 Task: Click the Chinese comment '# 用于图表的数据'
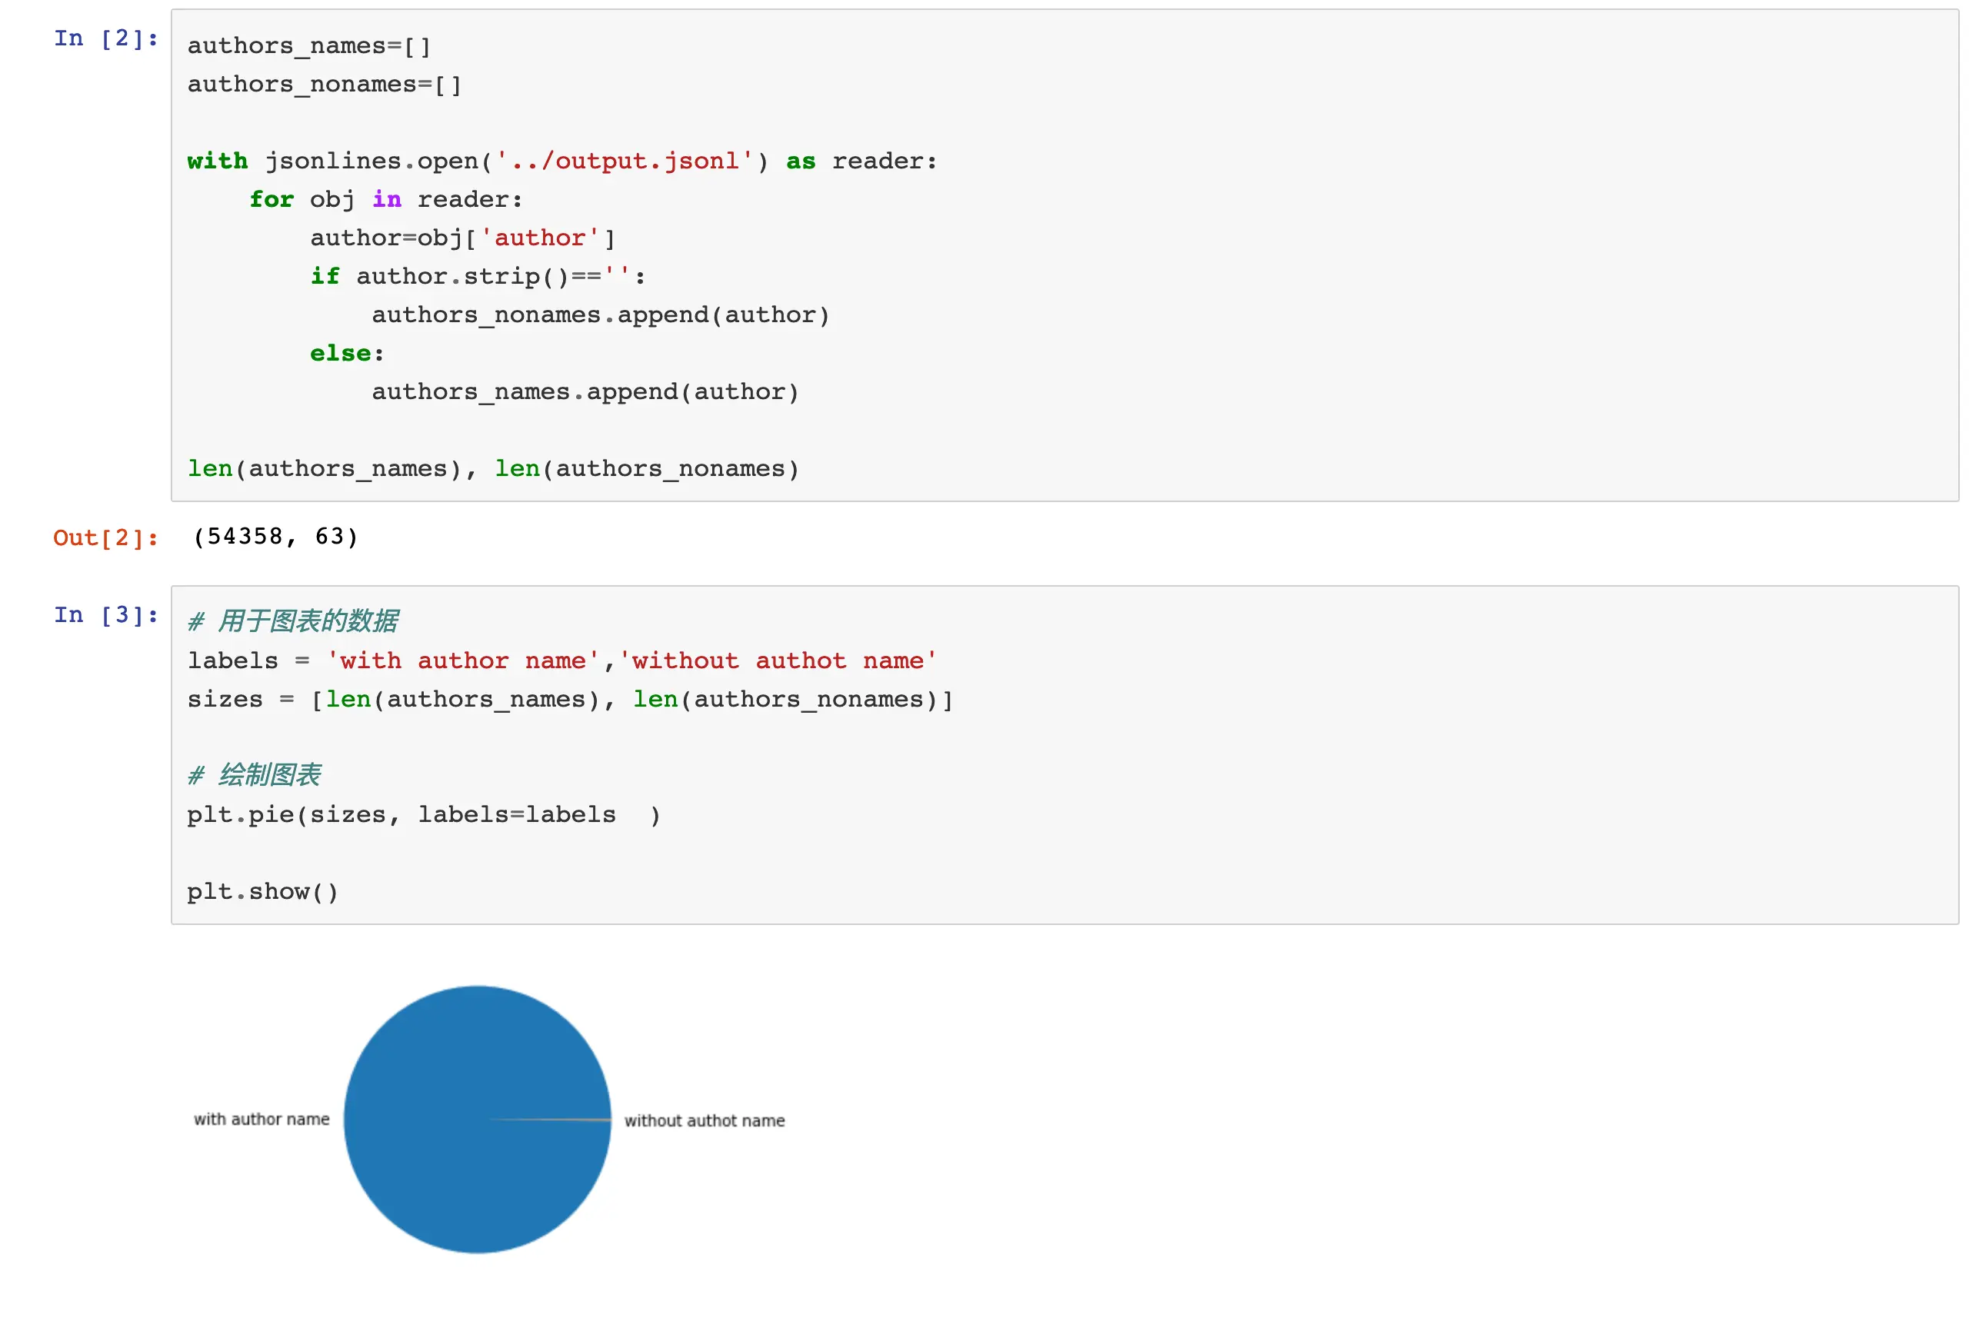click(x=292, y=621)
